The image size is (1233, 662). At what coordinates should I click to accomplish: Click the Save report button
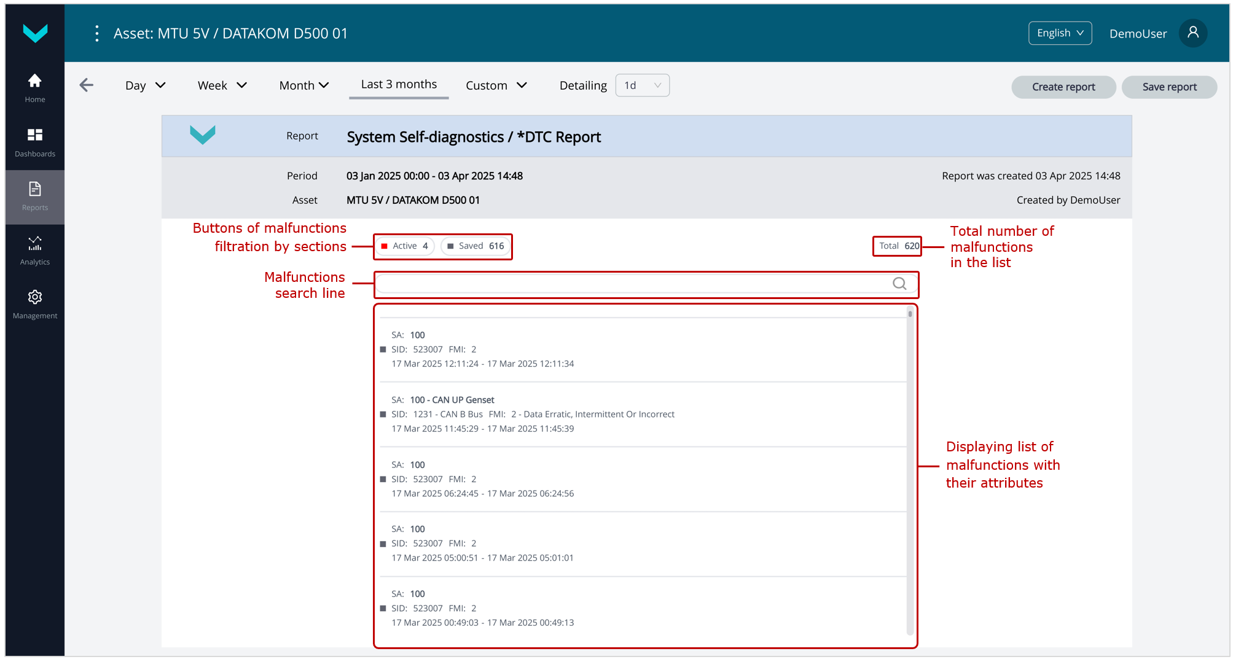(1168, 87)
